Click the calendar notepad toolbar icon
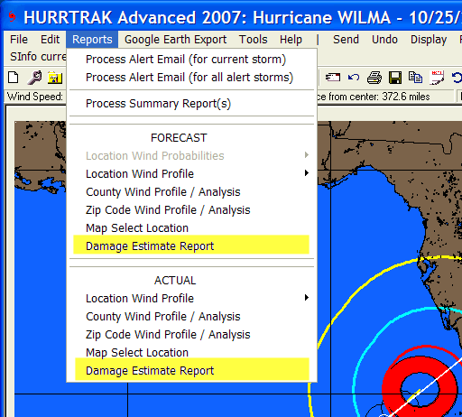Viewport: 462px width, 417px height. [x=437, y=78]
